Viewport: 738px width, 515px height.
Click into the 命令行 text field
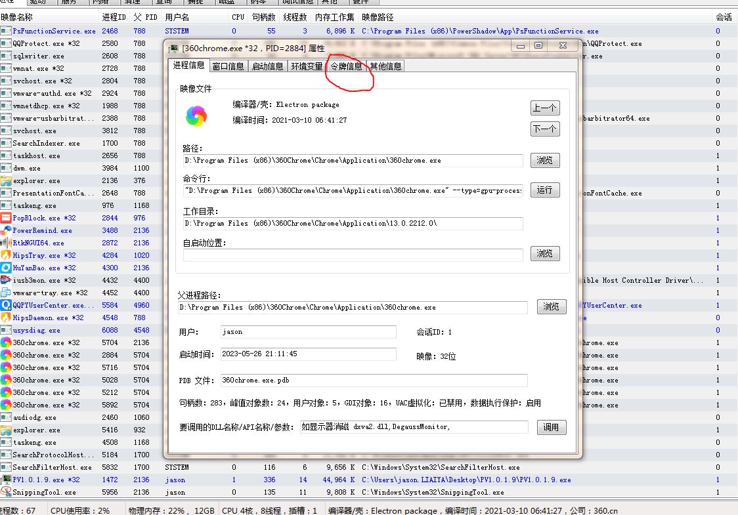pos(353,190)
